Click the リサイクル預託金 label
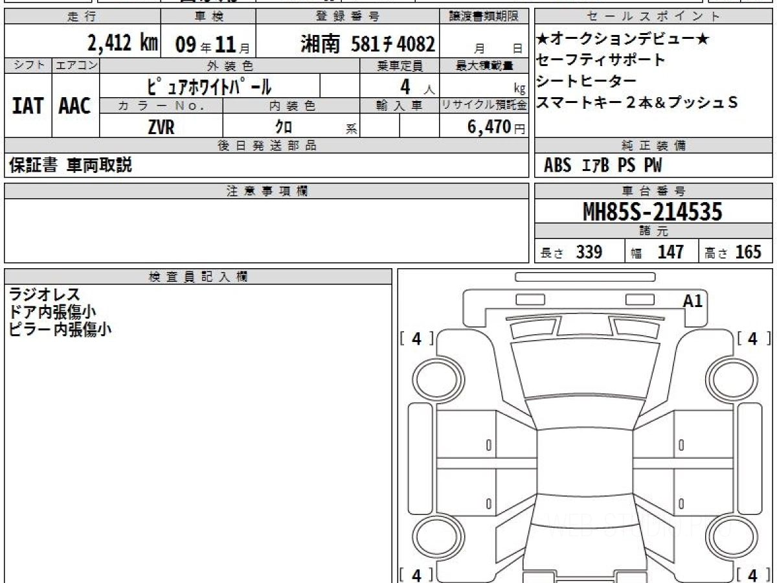Screen dimensions: 777x583 [x=485, y=106]
